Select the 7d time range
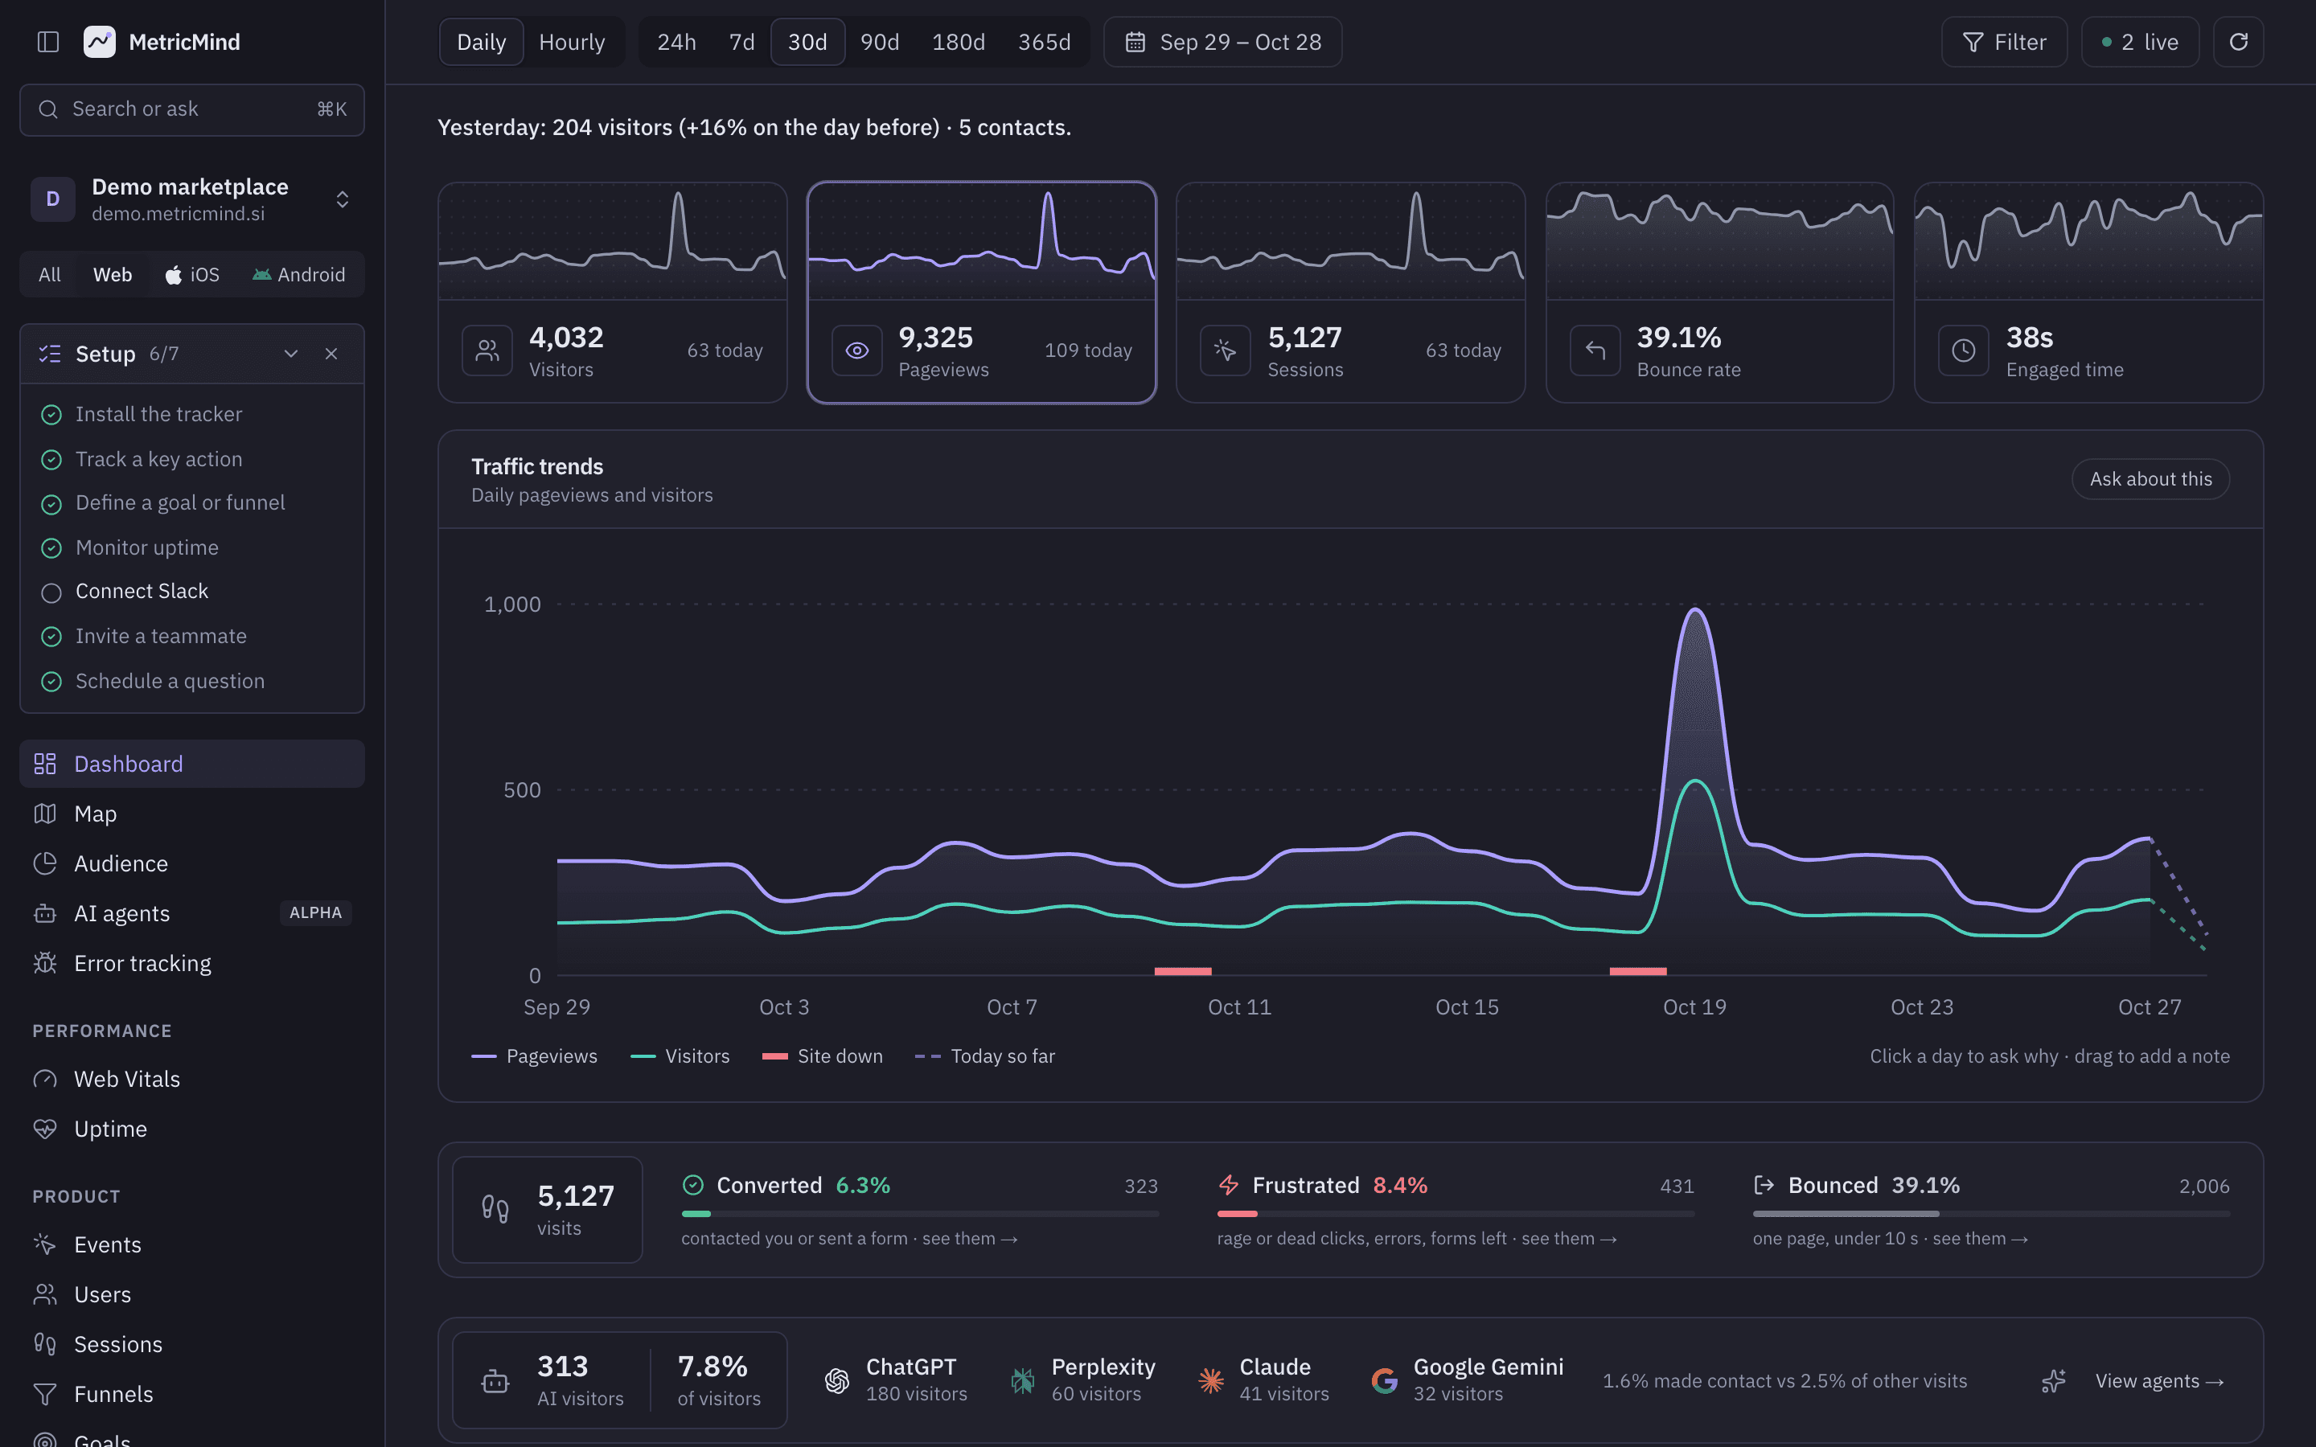This screenshot has height=1447, width=2316. (x=741, y=42)
